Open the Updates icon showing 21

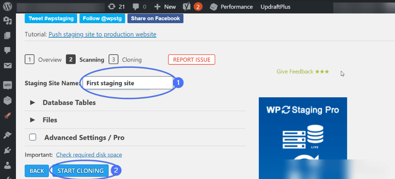116,7
